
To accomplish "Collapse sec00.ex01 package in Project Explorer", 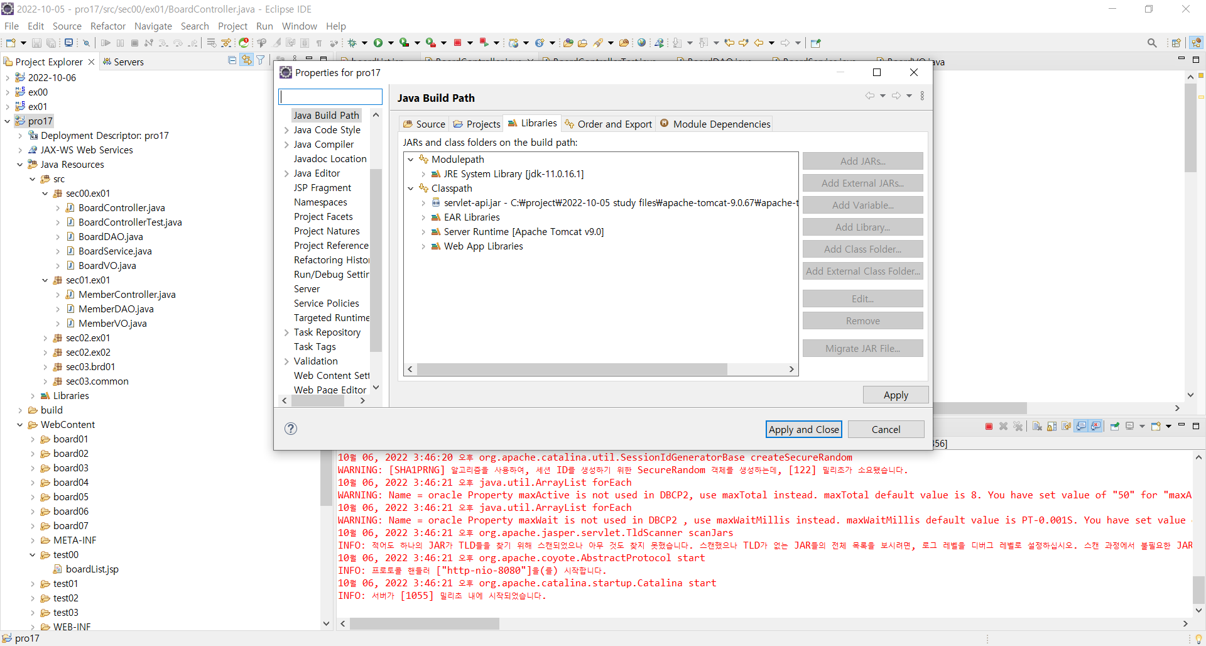I will tap(45, 194).
